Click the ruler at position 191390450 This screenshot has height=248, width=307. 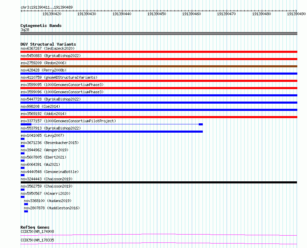[157, 14]
